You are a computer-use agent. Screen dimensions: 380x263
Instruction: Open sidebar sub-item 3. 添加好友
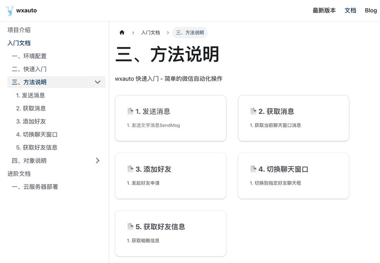31,121
